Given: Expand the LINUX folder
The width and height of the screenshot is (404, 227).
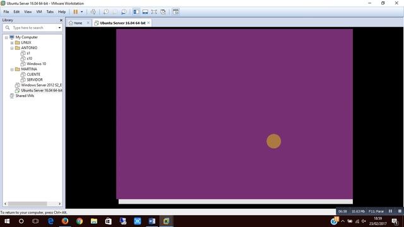Looking at the screenshot, I should pyautogui.click(x=12, y=43).
